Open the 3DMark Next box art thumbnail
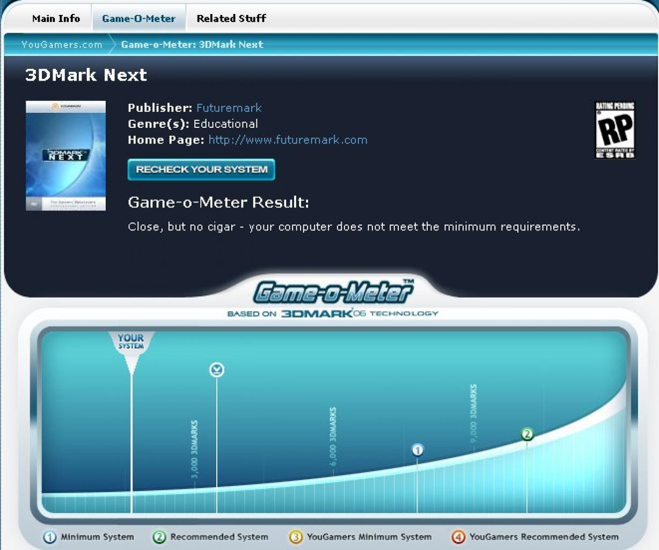The image size is (659, 550). coord(65,156)
